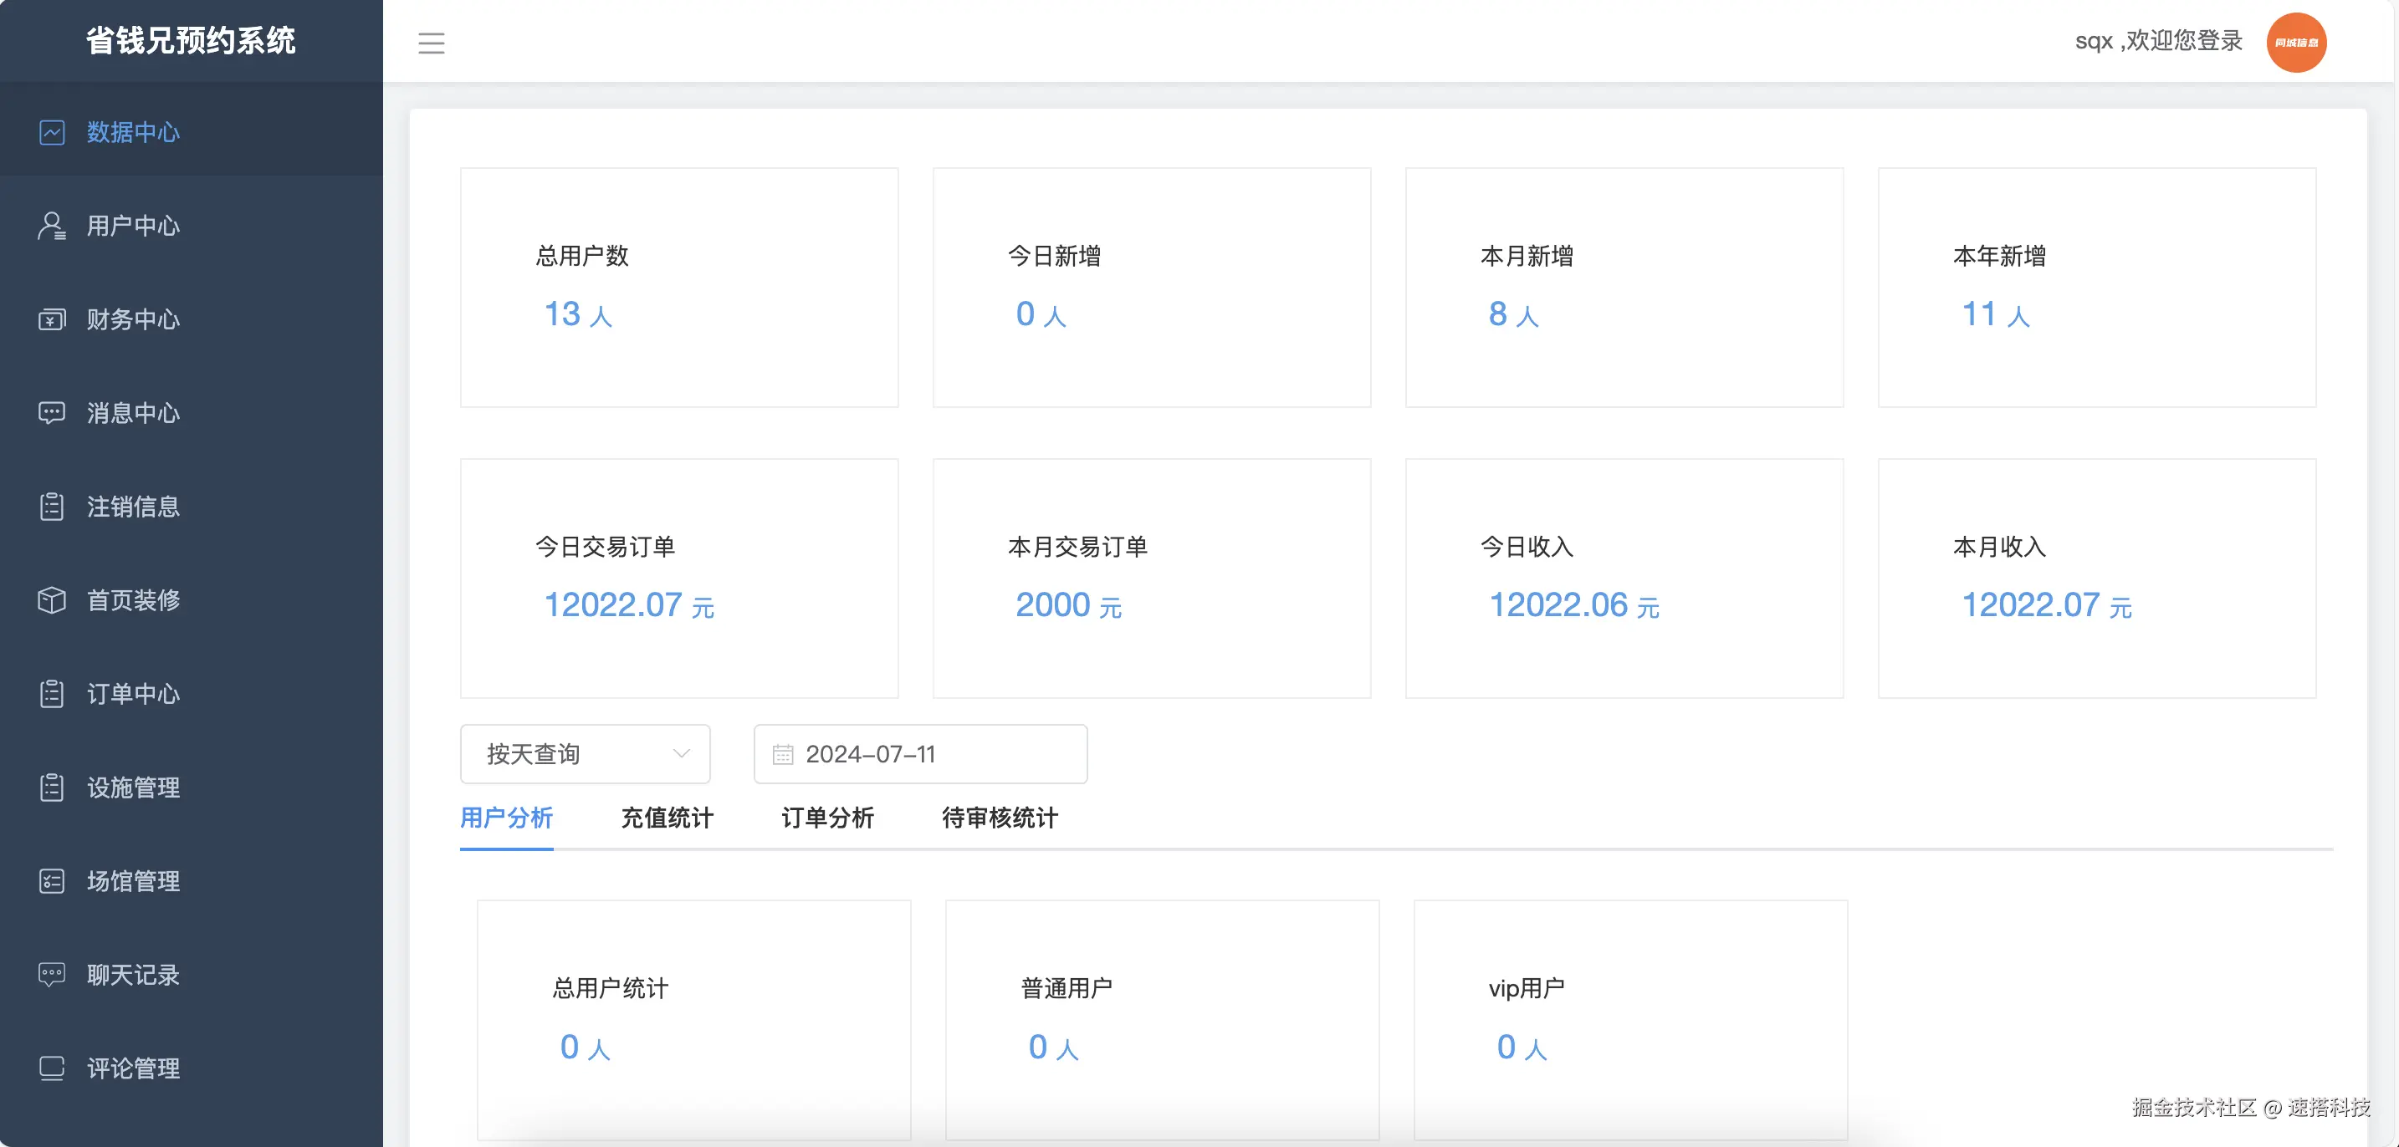Open the 按天查询 dropdown
Image resolution: width=2399 pixels, height=1147 pixels.
585,754
